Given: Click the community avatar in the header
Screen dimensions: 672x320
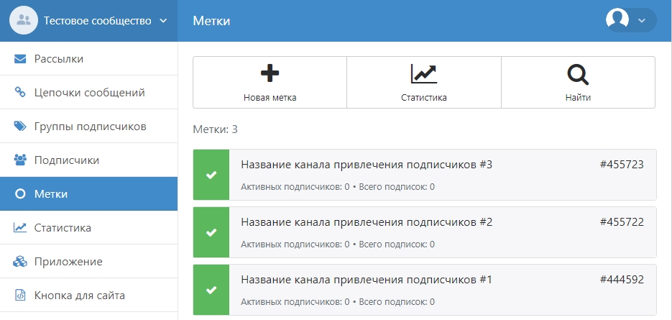Looking at the screenshot, I should 23,21.
